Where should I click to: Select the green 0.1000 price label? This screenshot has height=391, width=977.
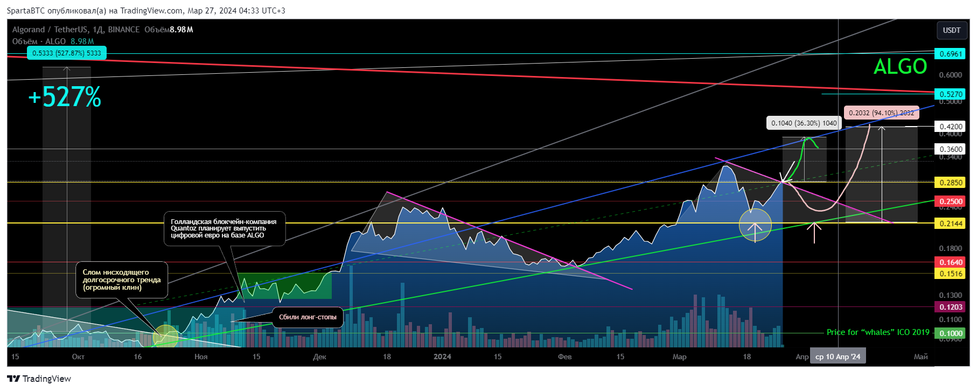point(951,333)
